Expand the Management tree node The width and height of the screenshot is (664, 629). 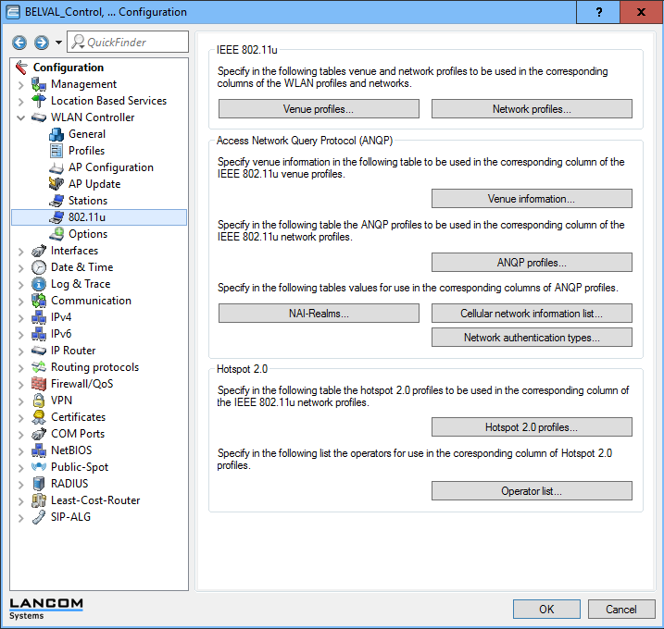click(x=20, y=85)
